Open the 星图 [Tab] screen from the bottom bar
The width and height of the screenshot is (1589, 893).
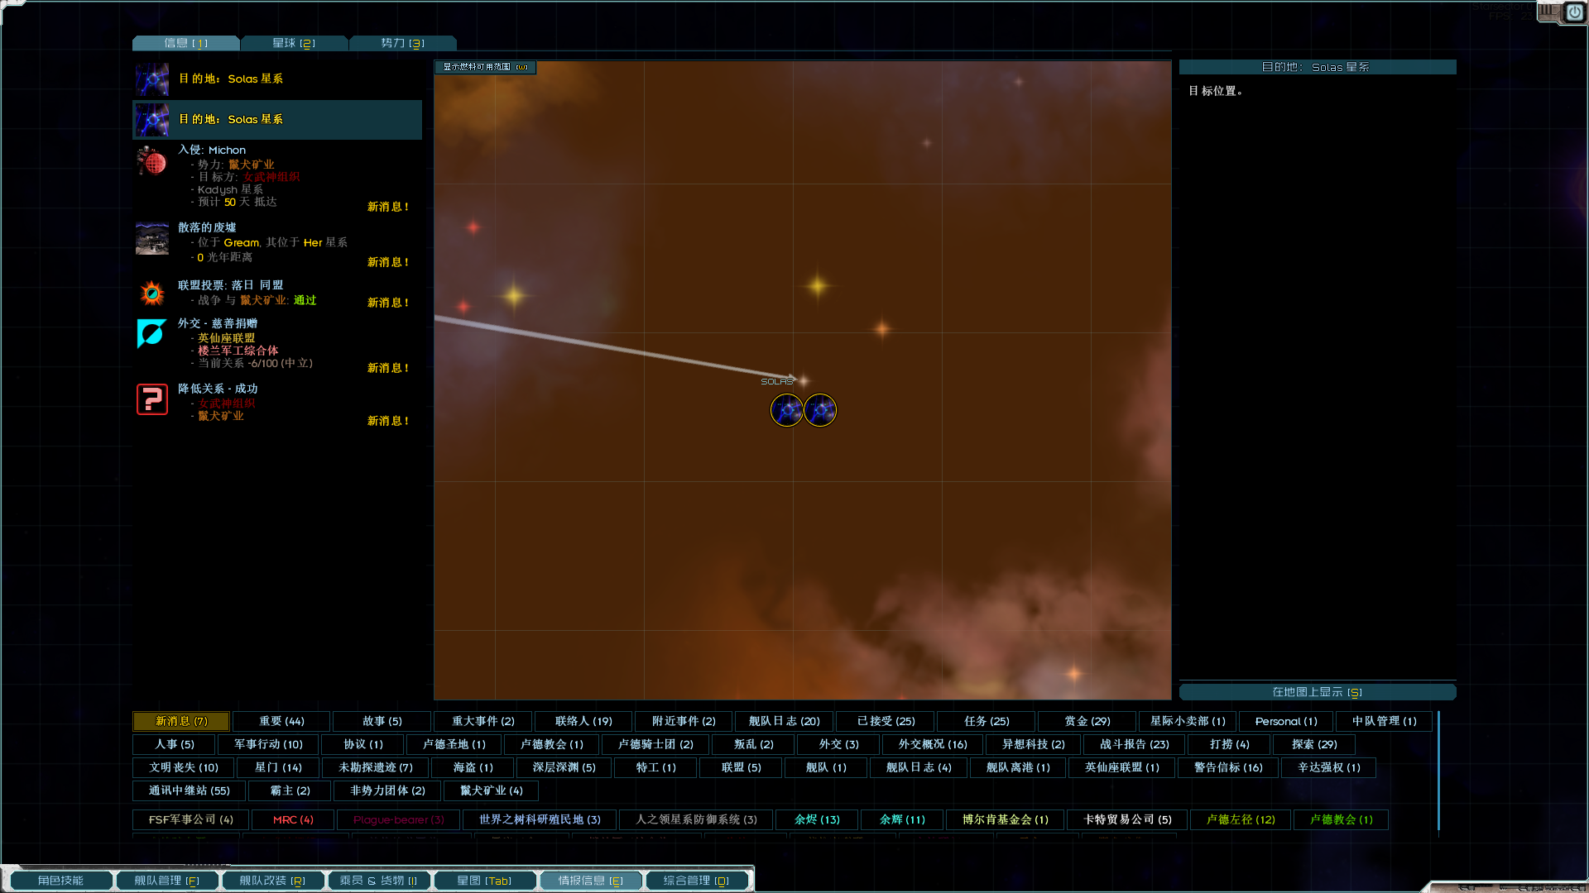tap(484, 881)
